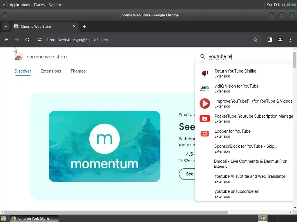Choose PocketTube Subscription Manager suggestion
This screenshot has height=222, width=297.
coord(244,119)
